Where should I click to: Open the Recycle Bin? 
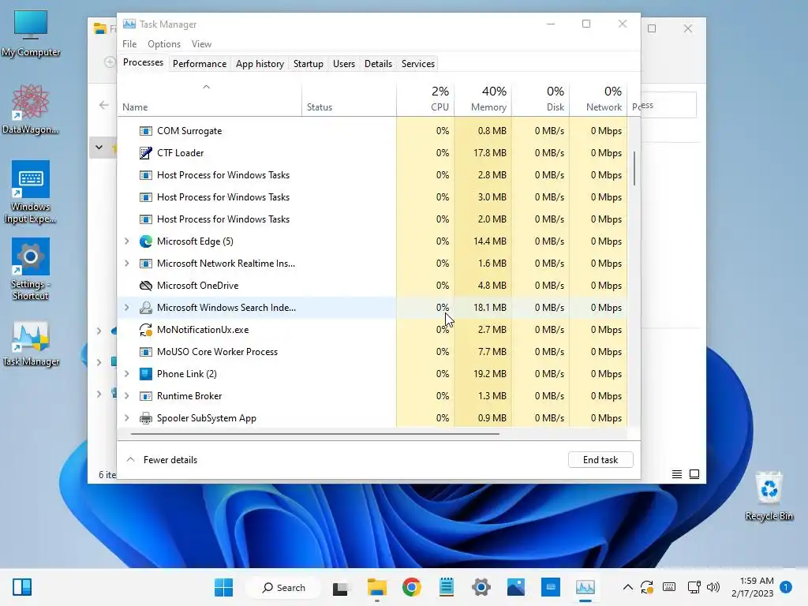769,496
